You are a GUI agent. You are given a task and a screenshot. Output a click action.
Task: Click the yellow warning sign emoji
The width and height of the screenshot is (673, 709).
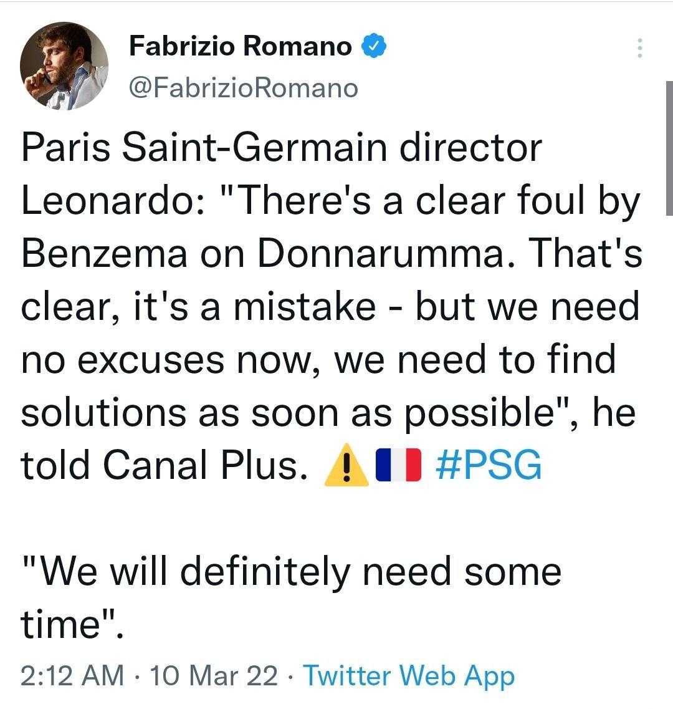coord(346,466)
